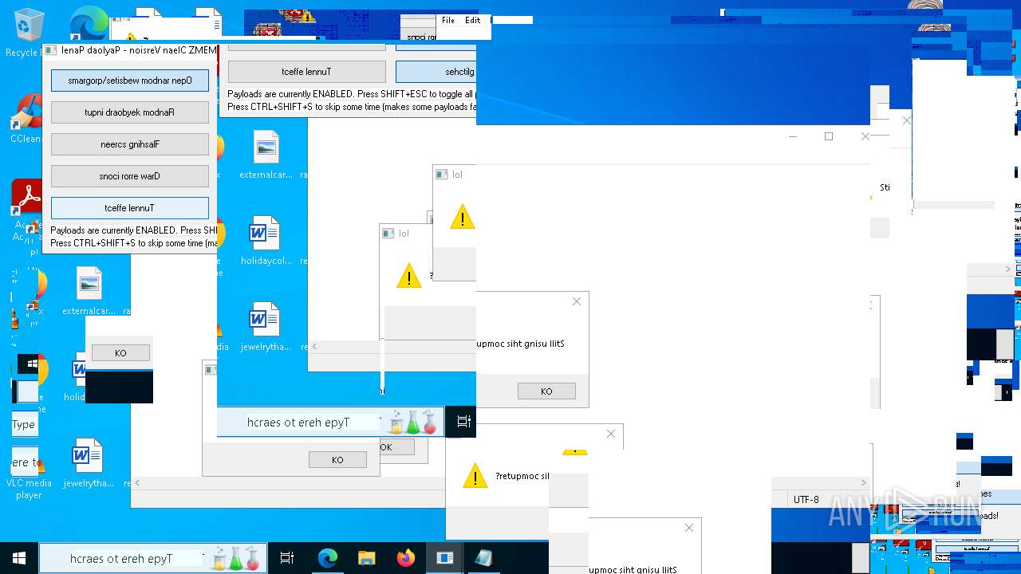Click KO under 'upmoc siht gnisu llitS' message
The height and width of the screenshot is (574, 1021).
click(546, 391)
